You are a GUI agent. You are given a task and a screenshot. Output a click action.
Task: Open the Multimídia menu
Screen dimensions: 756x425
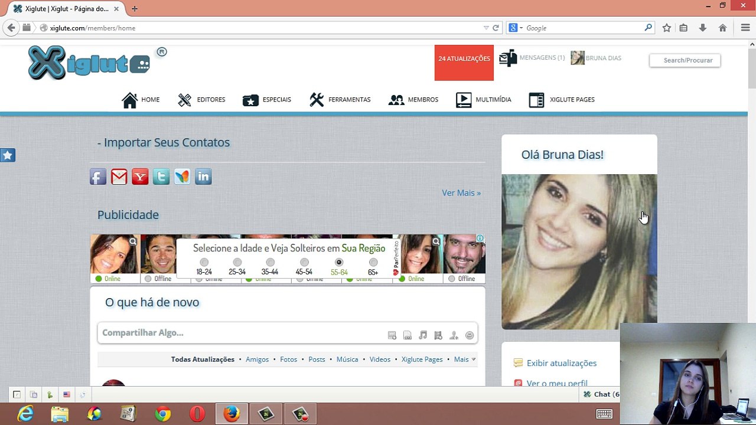(483, 100)
